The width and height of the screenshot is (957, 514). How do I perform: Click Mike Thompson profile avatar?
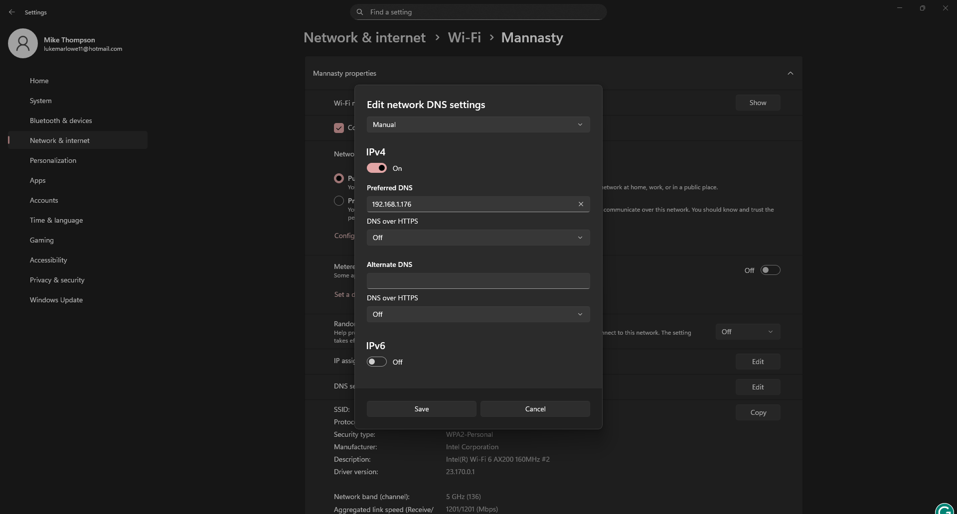pyautogui.click(x=23, y=43)
